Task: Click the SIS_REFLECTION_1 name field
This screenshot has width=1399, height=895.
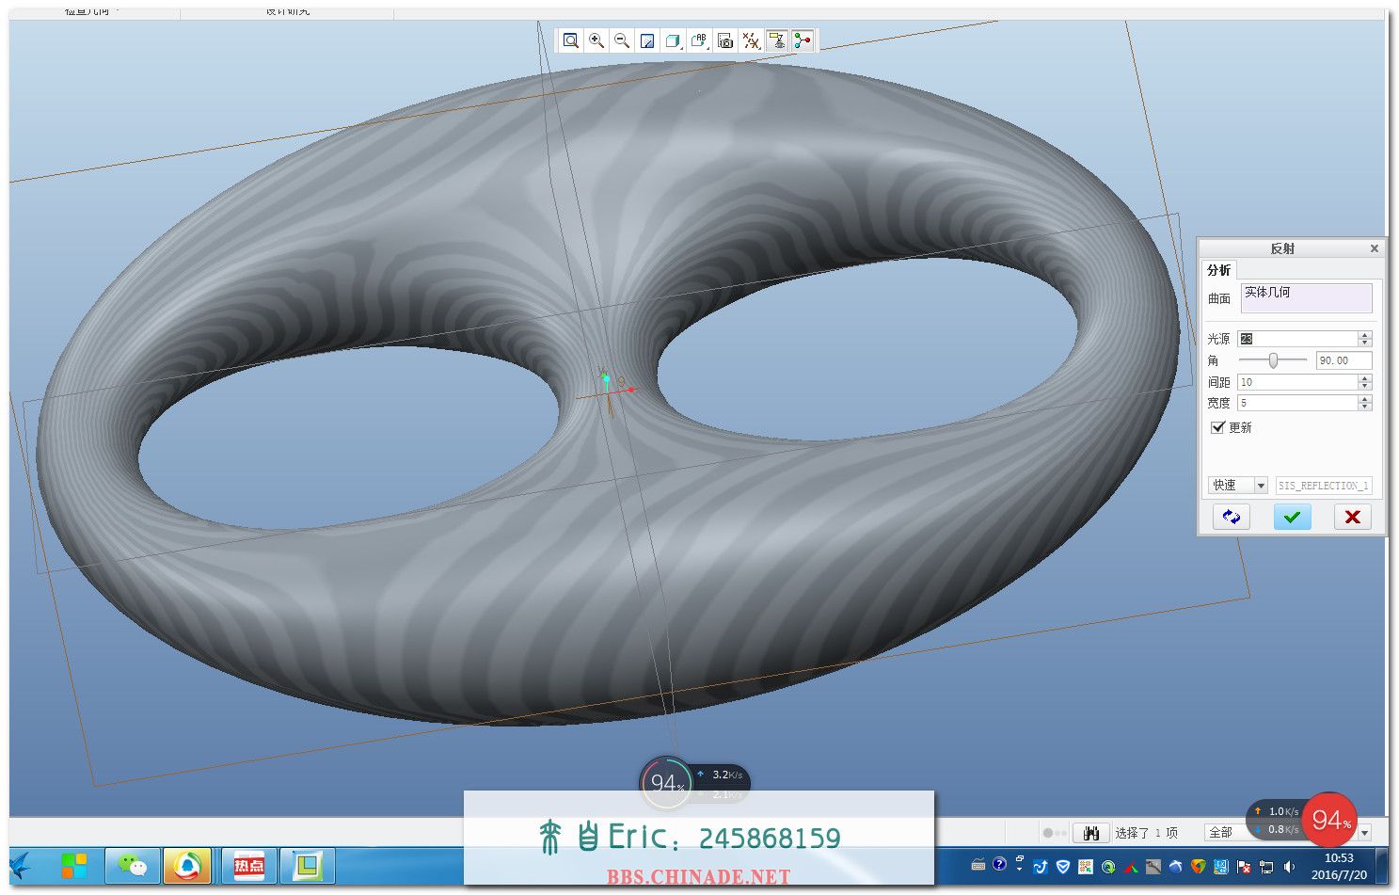Action: tap(1324, 486)
